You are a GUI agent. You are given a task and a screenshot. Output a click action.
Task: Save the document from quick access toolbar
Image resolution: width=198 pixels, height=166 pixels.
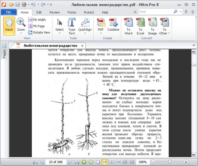pyautogui.click(x=18, y=5)
